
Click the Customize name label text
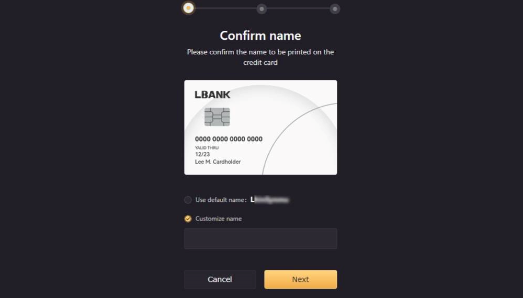tap(219, 219)
